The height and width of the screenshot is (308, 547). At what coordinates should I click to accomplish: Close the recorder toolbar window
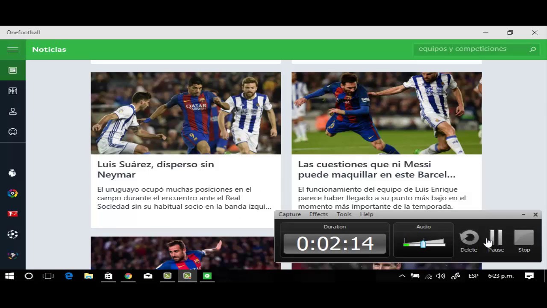click(535, 214)
